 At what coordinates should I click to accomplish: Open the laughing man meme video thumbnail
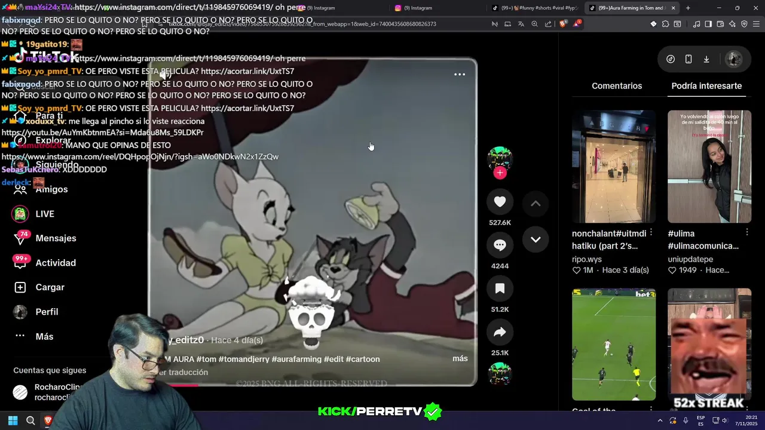(709, 345)
